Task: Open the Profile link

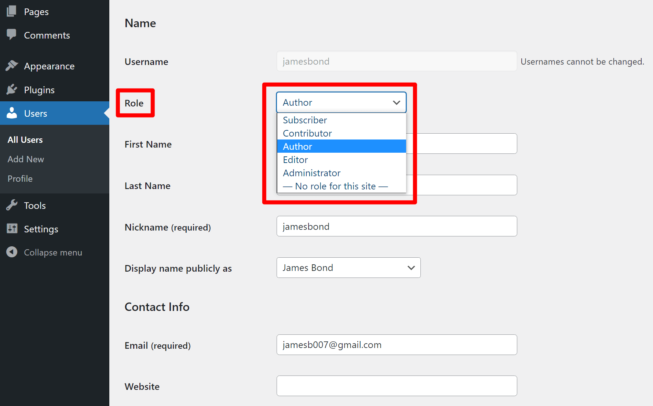Action: coord(20,178)
